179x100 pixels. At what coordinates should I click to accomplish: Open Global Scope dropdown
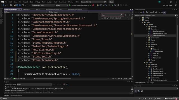pos(68,12)
